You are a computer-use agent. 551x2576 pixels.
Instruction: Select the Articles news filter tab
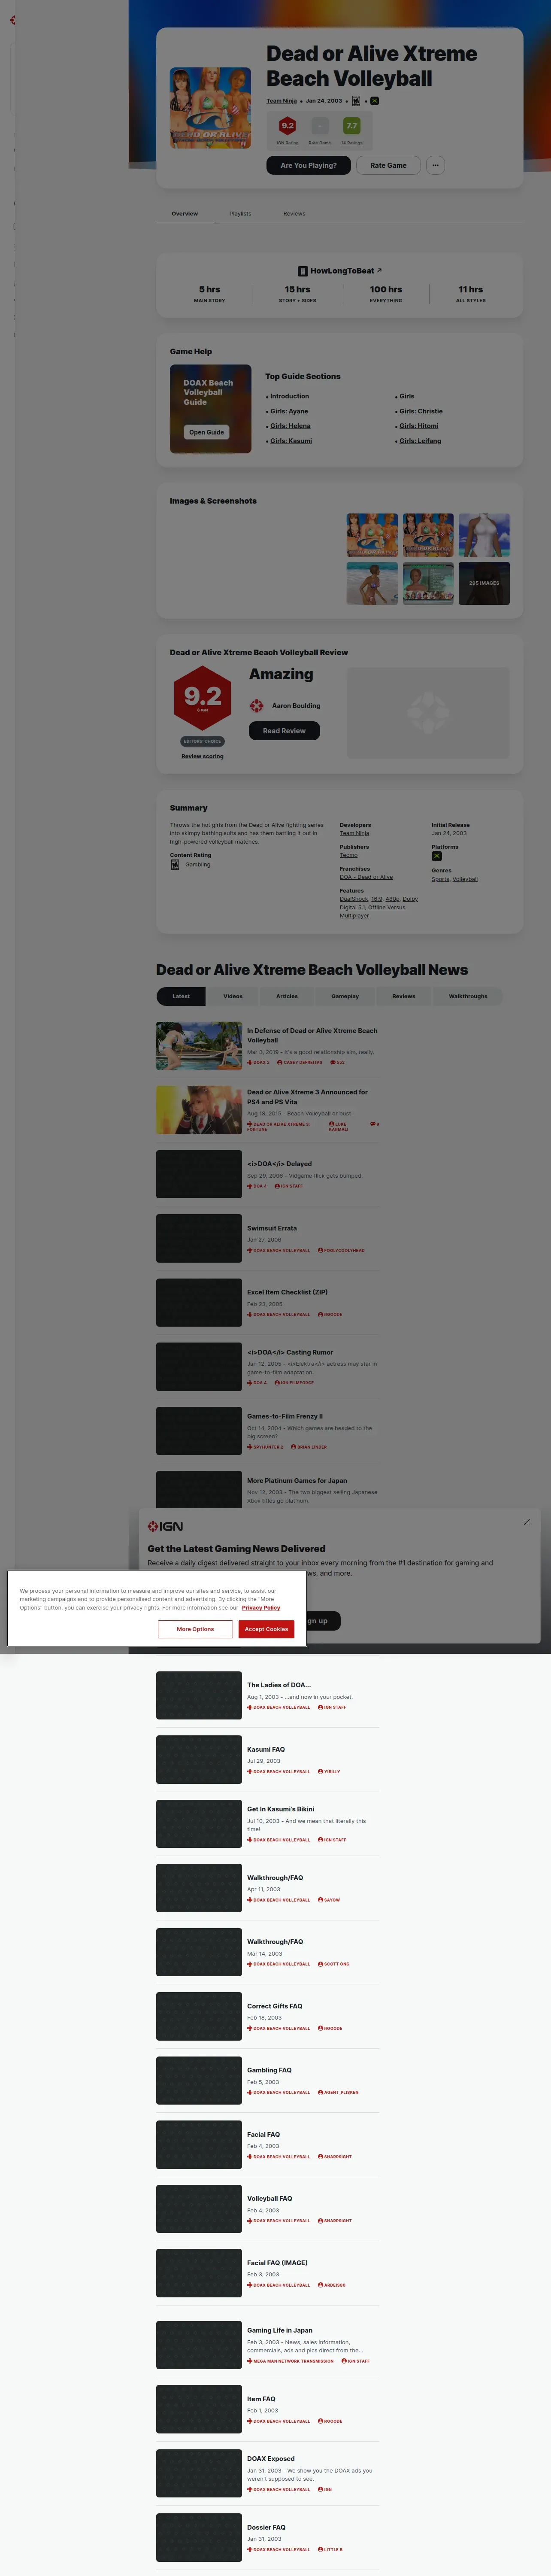click(287, 996)
